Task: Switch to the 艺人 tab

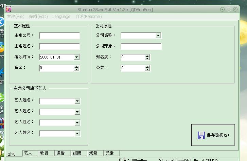Action: tap(28, 153)
